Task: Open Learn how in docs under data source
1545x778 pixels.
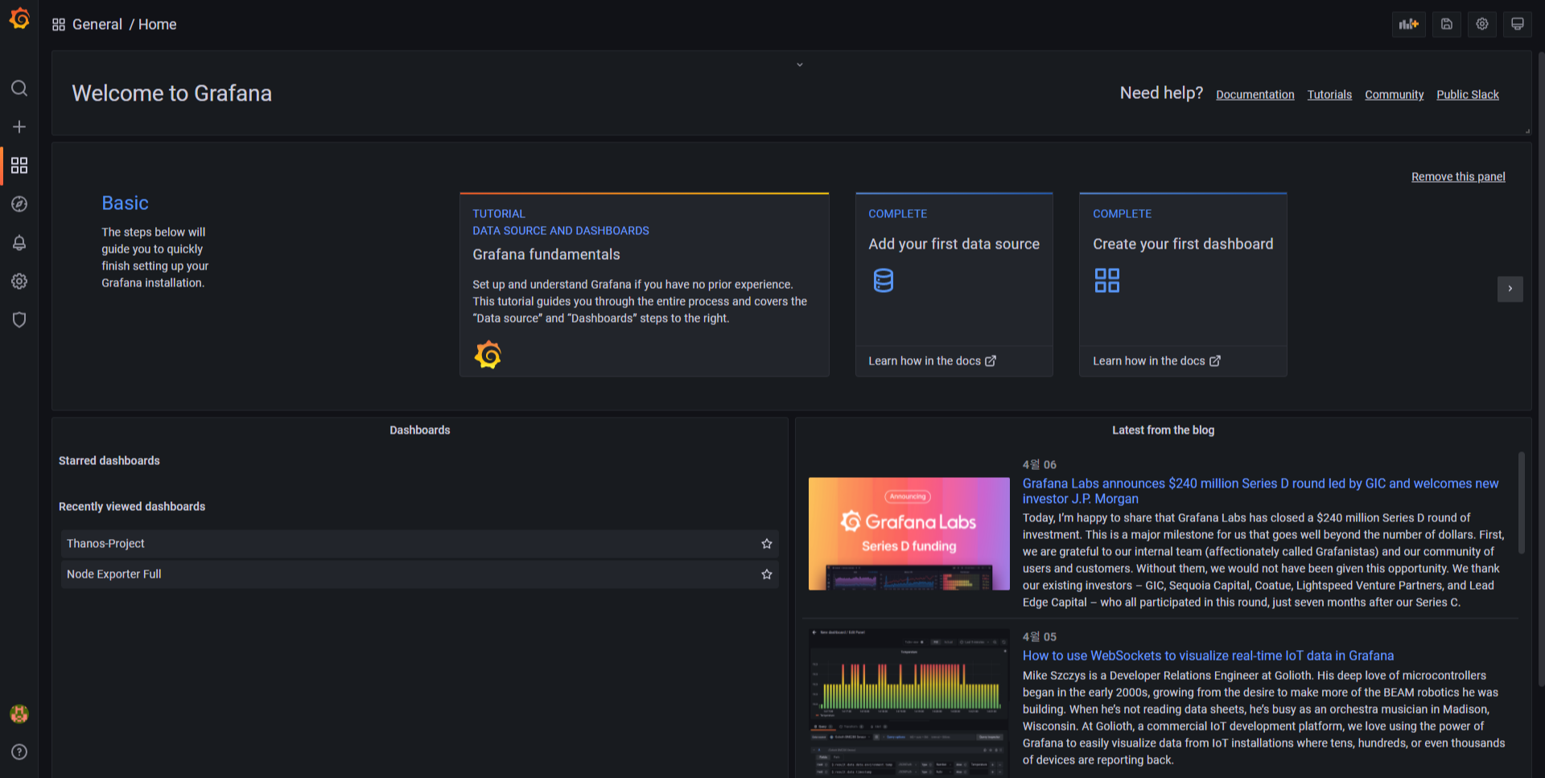Action: point(932,361)
